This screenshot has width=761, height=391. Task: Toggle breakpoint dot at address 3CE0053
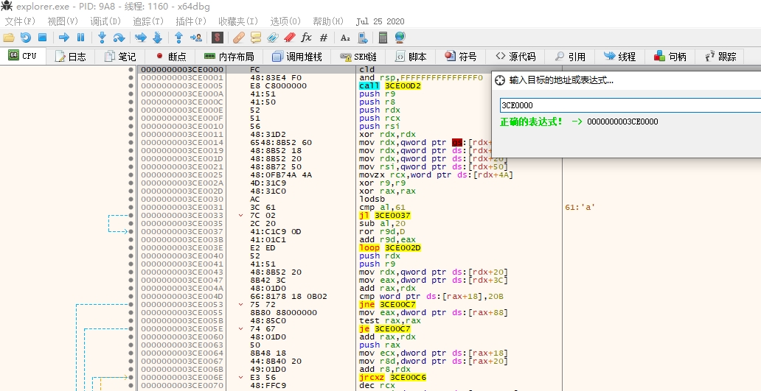(131, 304)
